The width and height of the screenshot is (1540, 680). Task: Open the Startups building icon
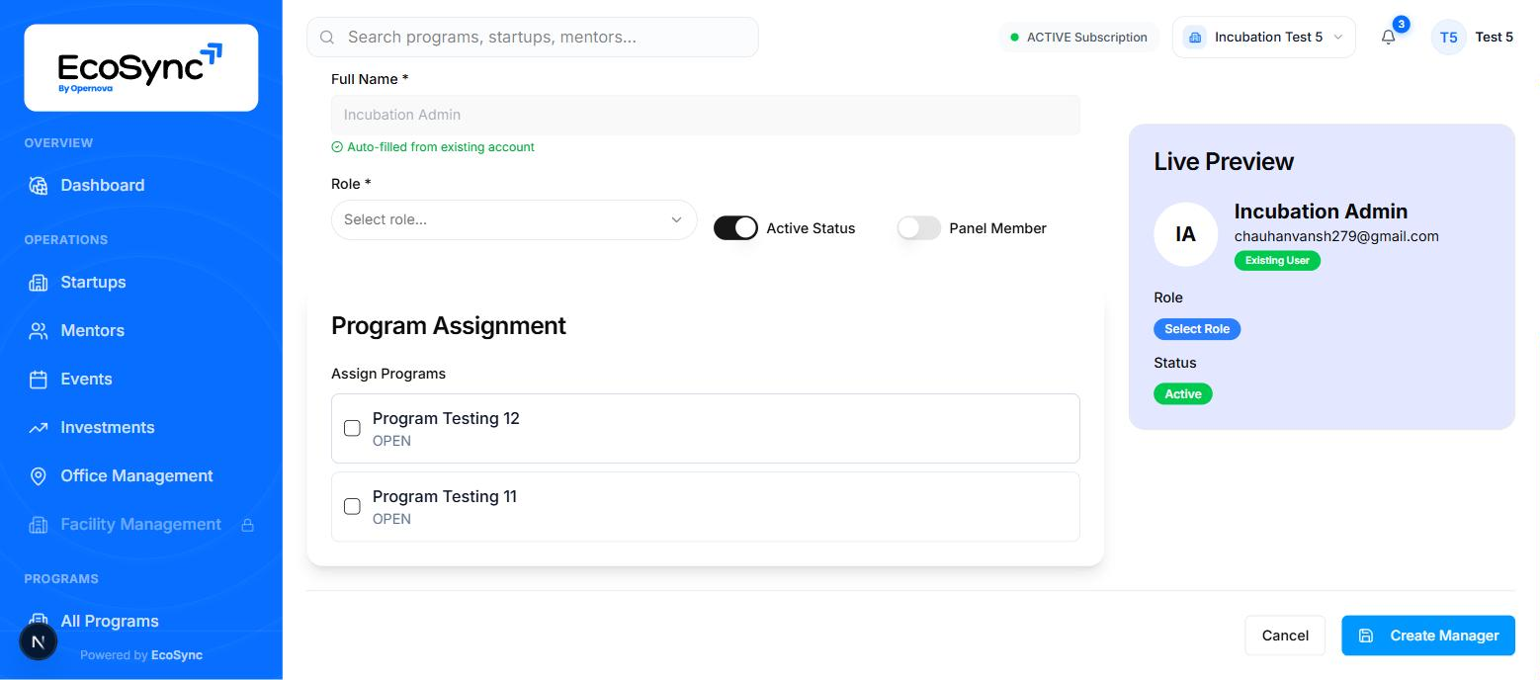(39, 283)
